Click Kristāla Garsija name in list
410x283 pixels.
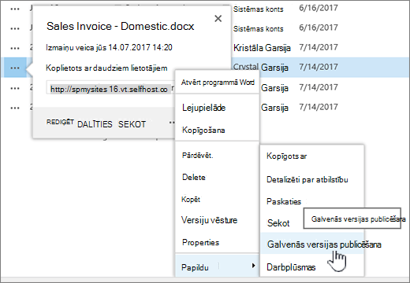[262, 48]
